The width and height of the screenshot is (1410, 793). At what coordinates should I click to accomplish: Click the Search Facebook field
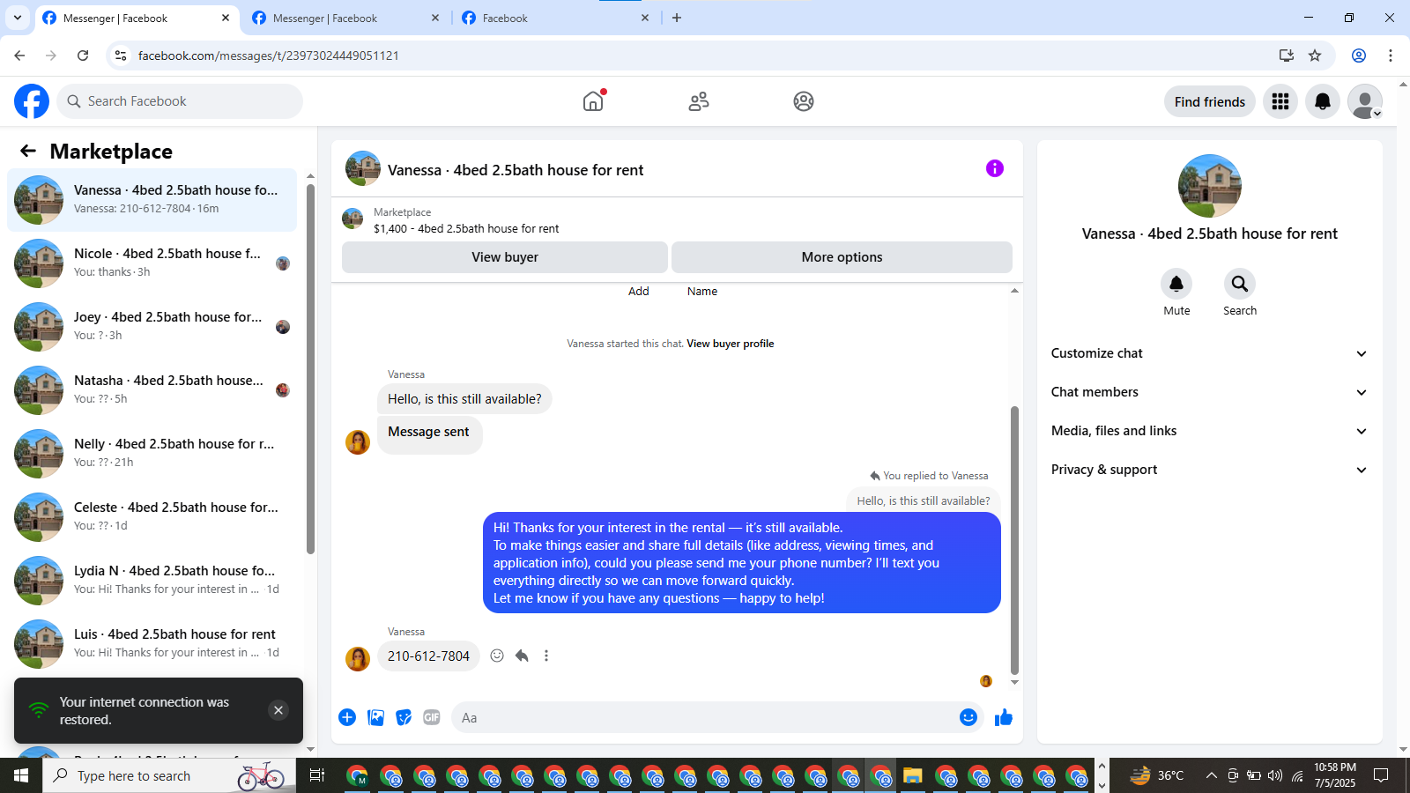[x=180, y=101]
